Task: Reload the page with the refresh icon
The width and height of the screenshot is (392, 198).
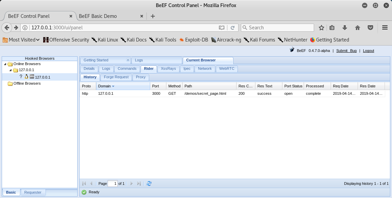Action: pos(232,28)
